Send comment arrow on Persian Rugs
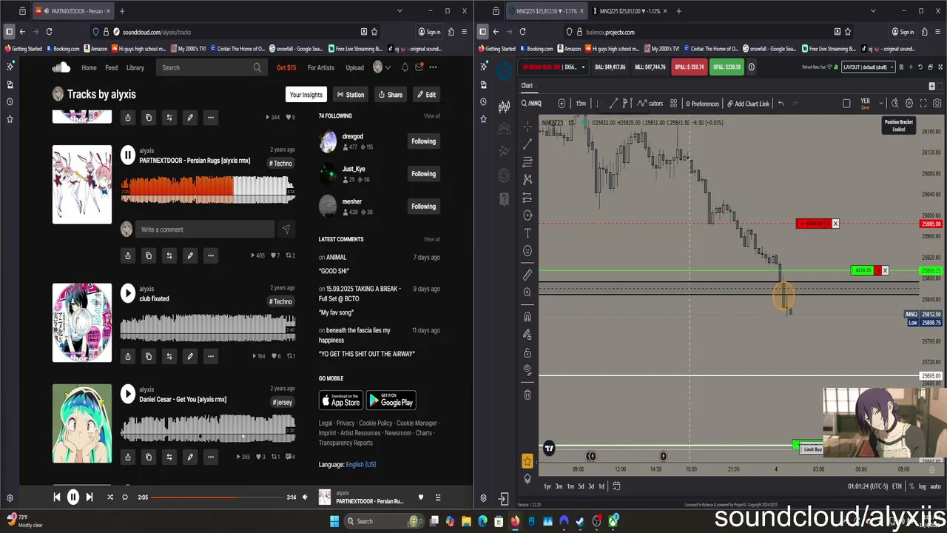 286,229
